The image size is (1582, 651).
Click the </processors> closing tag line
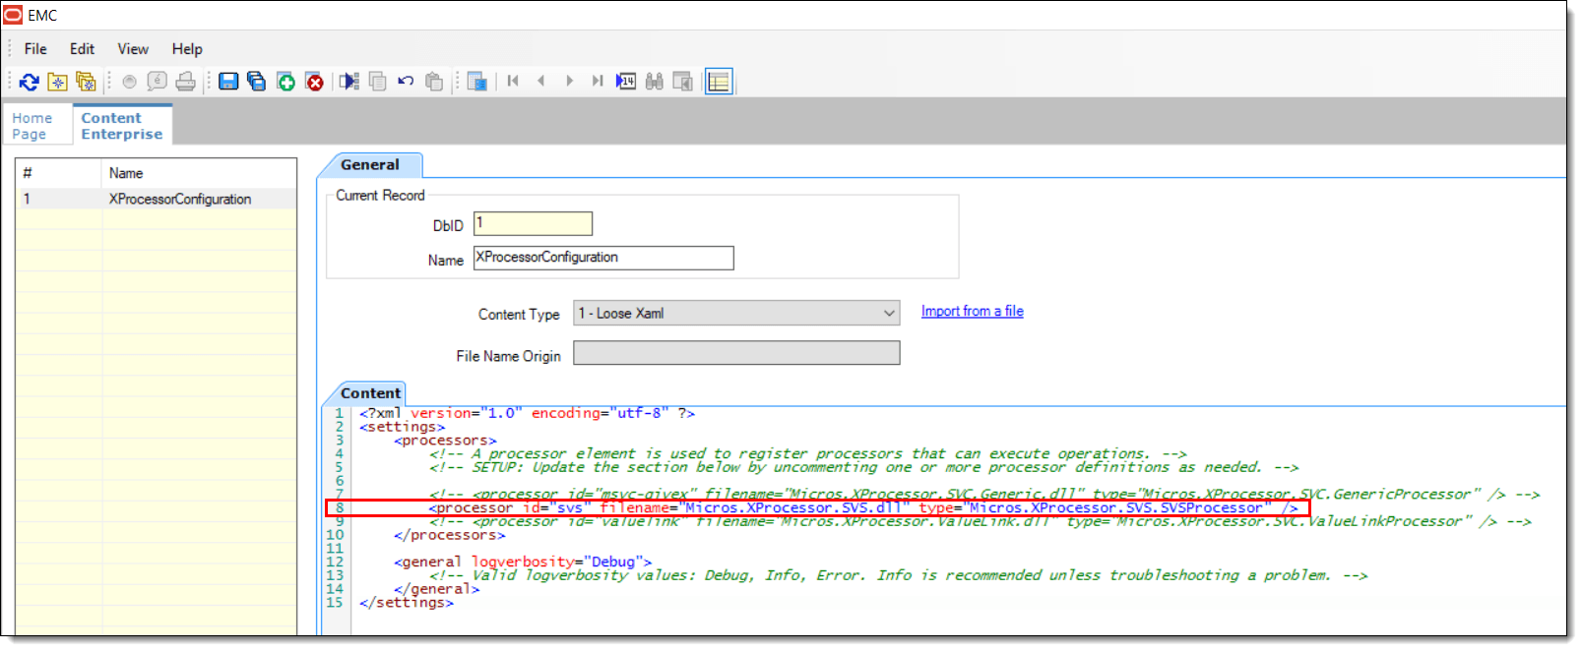tap(449, 535)
